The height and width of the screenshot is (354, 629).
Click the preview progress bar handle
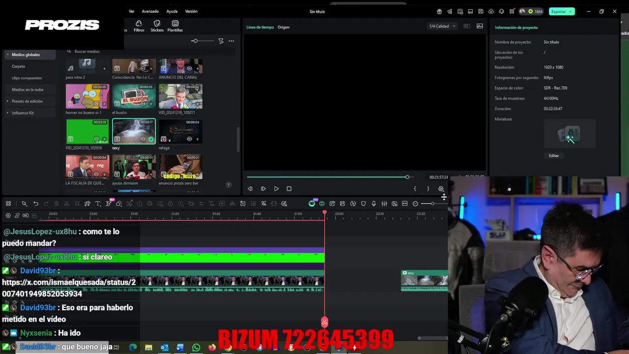click(407, 177)
